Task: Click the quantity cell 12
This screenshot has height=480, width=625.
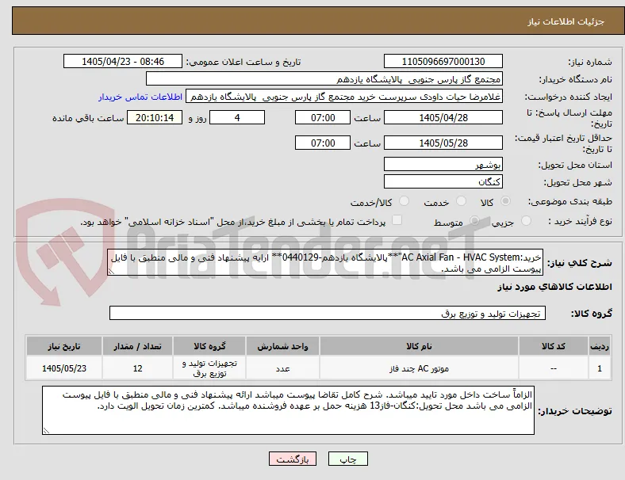Action: tap(137, 368)
